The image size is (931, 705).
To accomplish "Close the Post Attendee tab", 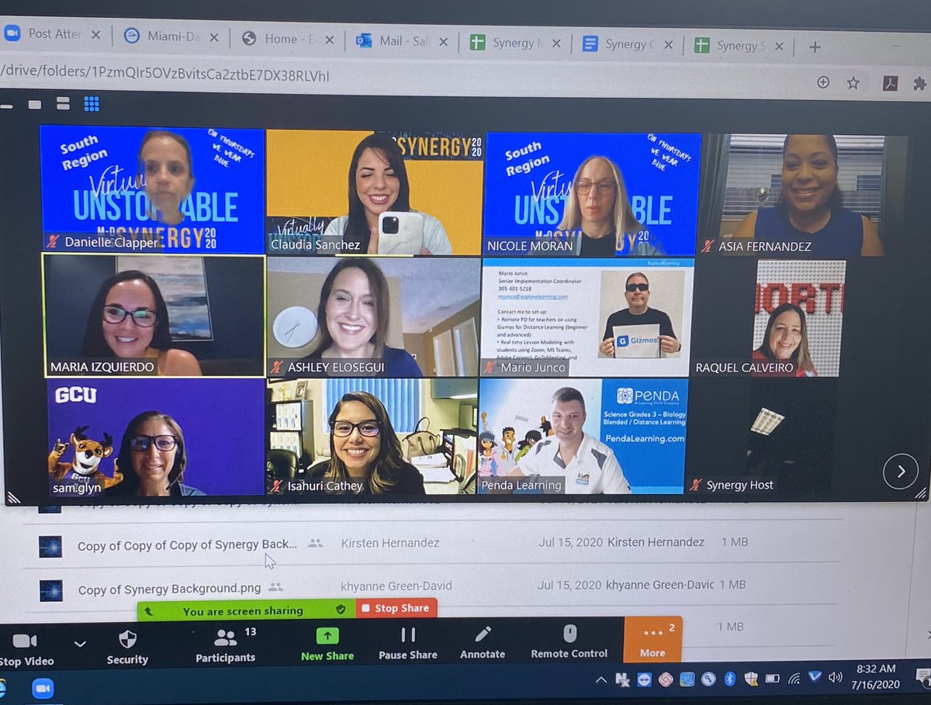I will [95, 35].
